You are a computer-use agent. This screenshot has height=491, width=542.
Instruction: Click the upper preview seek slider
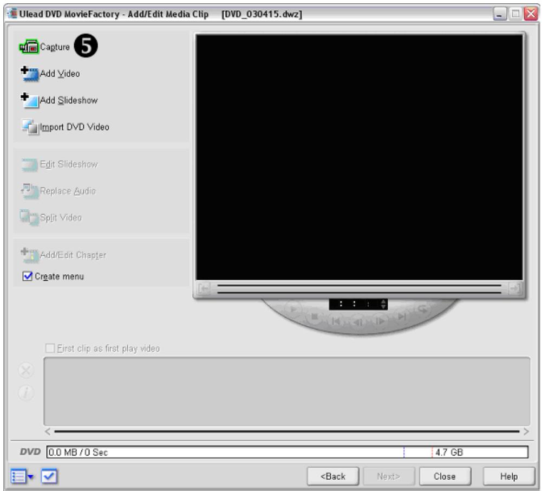pos(359,286)
